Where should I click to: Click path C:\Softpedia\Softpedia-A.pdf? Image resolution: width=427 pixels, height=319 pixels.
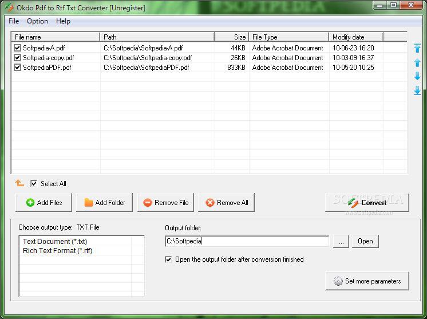pos(143,48)
